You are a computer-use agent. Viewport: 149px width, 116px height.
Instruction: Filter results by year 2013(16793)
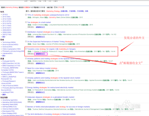tap(7, 21)
